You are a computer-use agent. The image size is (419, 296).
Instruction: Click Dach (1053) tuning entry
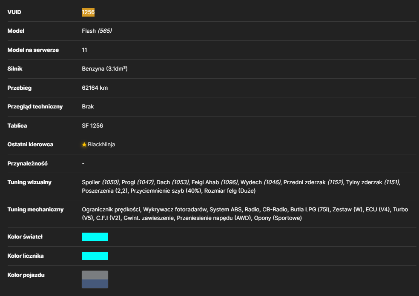[172, 182]
